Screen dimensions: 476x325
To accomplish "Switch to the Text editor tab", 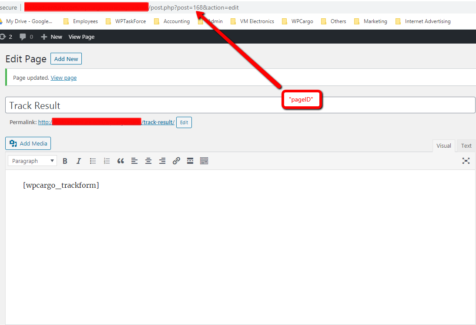I will click(466, 146).
